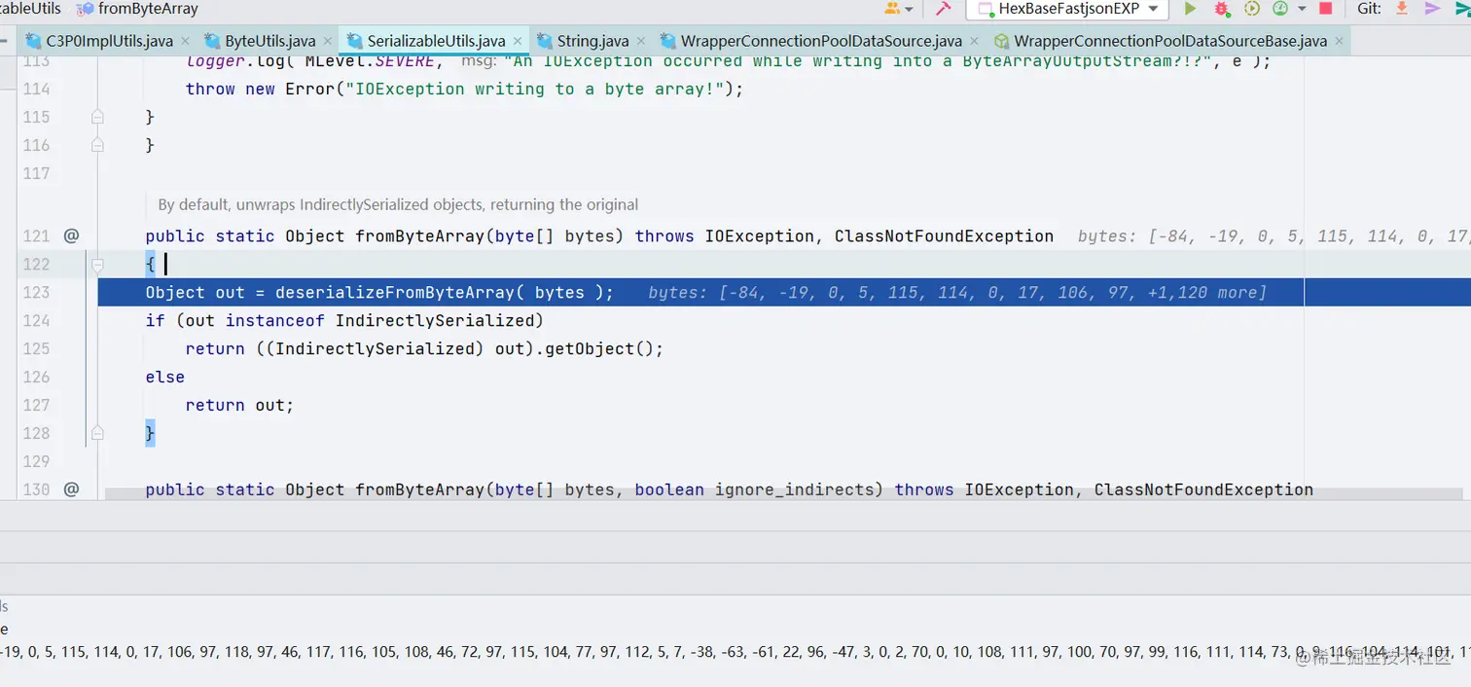Click line number 123 in the gutter
Image resolution: width=1471 pixels, height=687 pixels.
(36, 292)
